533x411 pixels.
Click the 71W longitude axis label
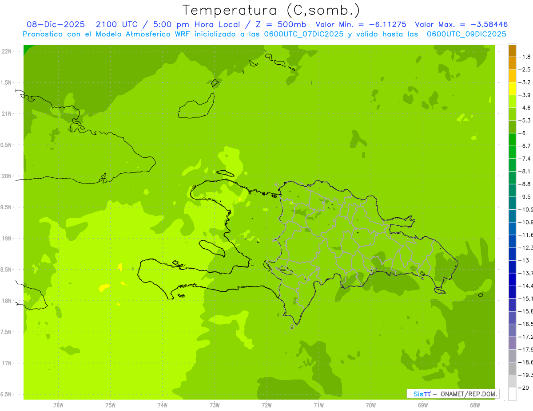(x=318, y=405)
